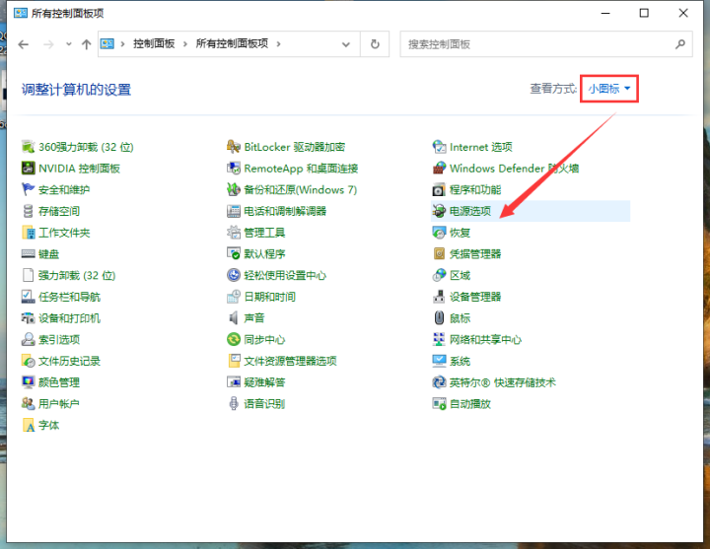Open the 安全和维护 flag icon
Image resolution: width=710 pixels, height=549 pixels.
28,189
